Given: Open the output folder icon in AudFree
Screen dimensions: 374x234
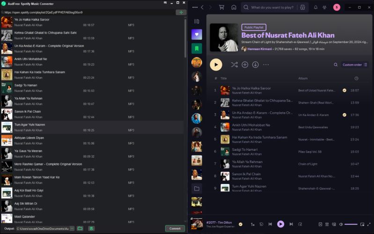Looking at the screenshot, I should point(80,228).
